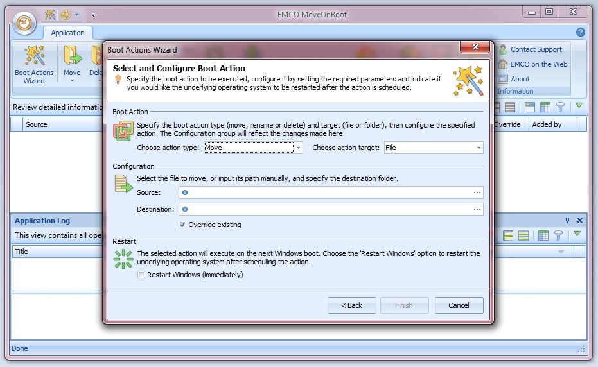The height and width of the screenshot is (367, 598).
Task: Close the Application Log panel
Action: coord(579,220)
